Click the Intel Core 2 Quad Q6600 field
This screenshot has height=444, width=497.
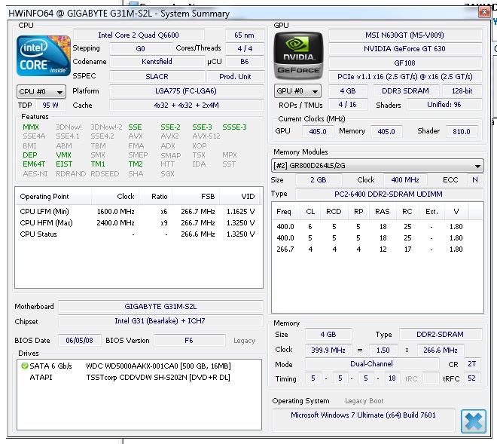(x=139, y=35)
